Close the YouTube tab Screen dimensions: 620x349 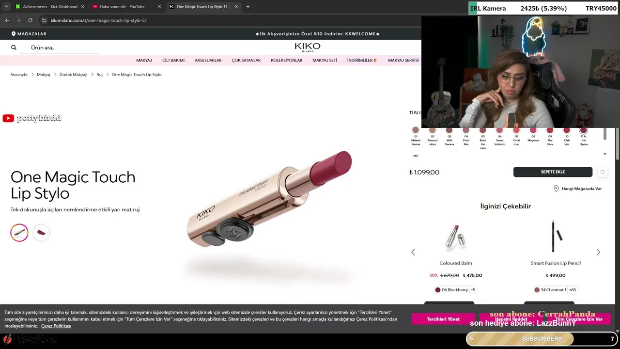tap(159, 7)
